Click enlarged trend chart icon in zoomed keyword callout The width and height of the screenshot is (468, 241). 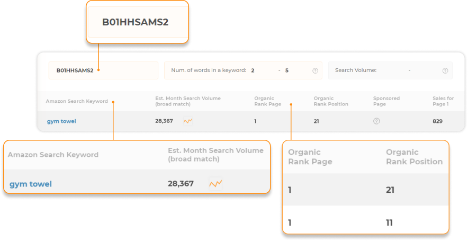215,184
